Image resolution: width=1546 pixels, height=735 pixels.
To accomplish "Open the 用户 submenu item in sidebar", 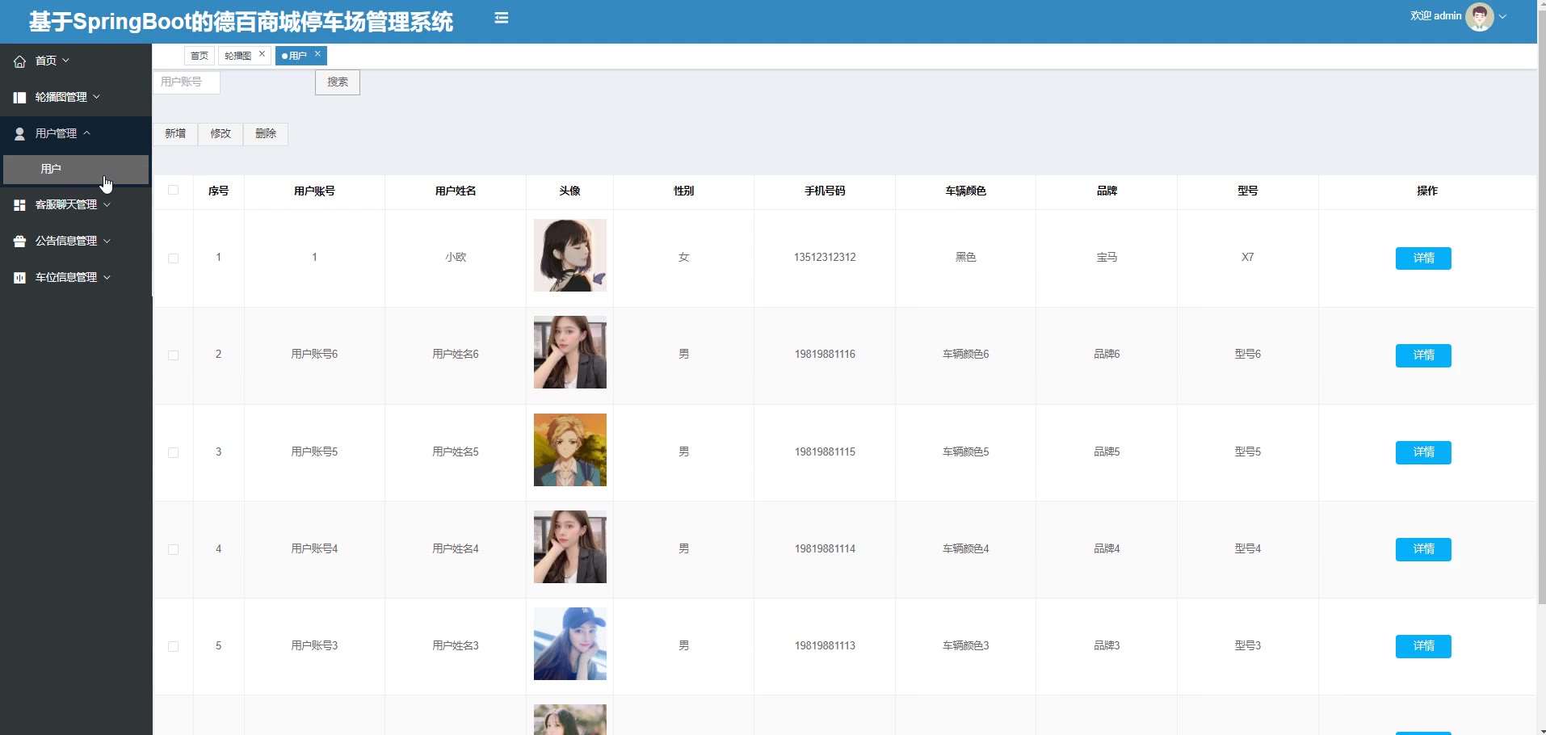I will pyautogui.click(x=76, y=169).
